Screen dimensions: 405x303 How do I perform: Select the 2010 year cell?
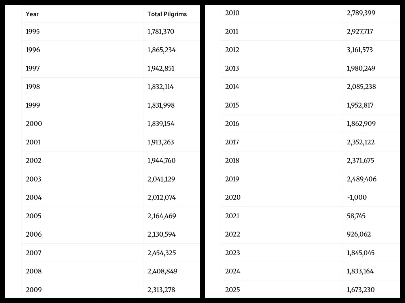(232, 13)
